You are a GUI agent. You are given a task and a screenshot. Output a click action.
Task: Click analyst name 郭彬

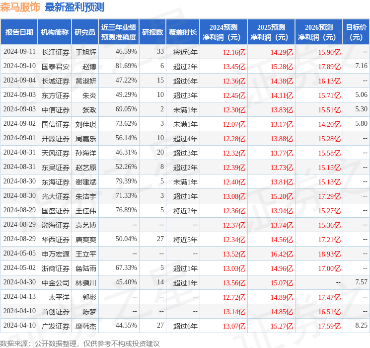point(89,297)
